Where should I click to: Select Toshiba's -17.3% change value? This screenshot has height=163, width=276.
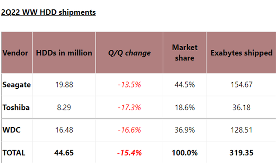(129, 107)
